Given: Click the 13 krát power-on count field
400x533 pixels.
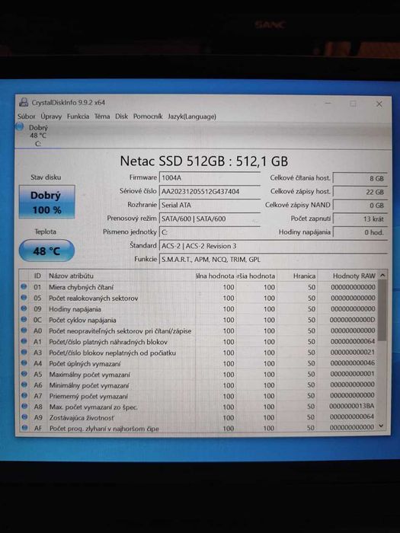Looking at the screenshot, I should [x=360, y=219].
